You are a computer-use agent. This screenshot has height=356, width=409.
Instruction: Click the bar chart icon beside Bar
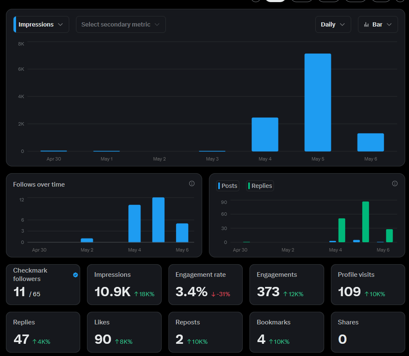[x=366, y=24]
